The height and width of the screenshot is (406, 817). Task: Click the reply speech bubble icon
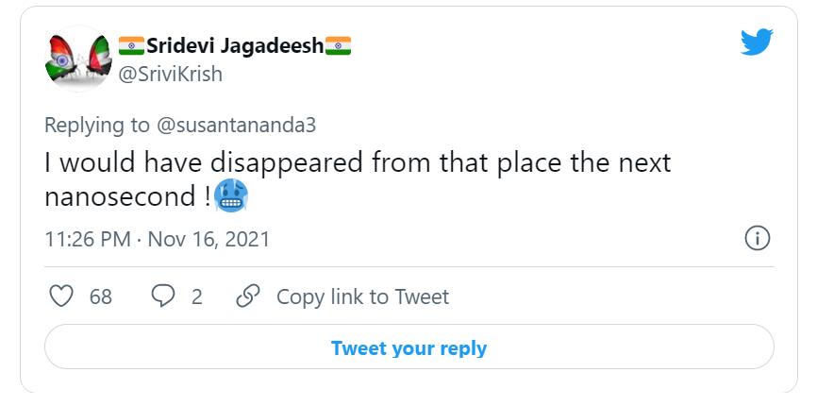pyautogui.click(x=163, y=296)
